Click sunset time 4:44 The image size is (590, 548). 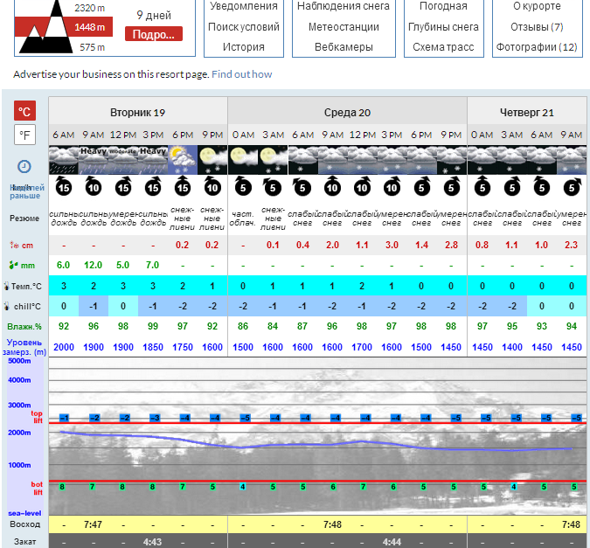point(392,542)
